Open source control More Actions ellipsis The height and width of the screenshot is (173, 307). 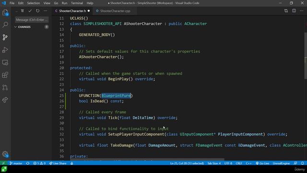(x=46, y=11)
